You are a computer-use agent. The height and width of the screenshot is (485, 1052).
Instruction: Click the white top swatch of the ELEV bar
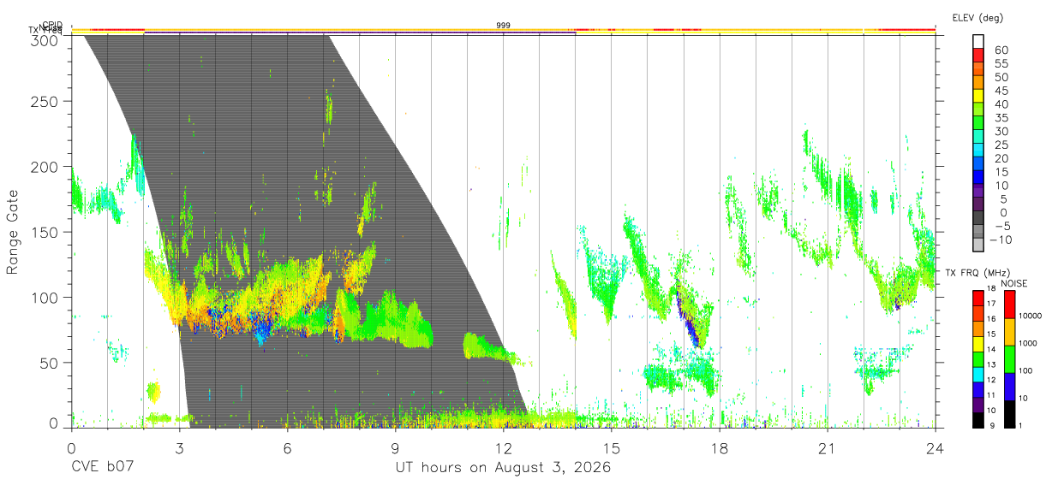(979, 39)
